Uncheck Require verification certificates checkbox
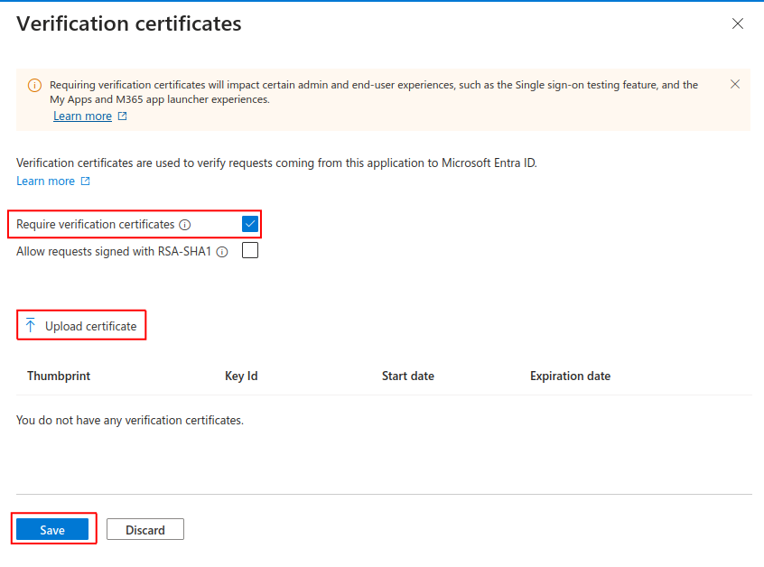Viewport: 764px width, 567px height. point(250,224)
